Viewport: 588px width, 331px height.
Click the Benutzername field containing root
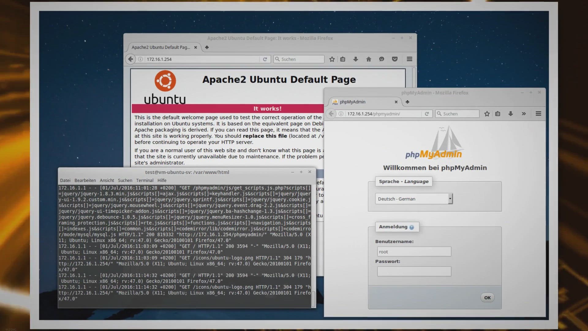click(x=414, y=252)
